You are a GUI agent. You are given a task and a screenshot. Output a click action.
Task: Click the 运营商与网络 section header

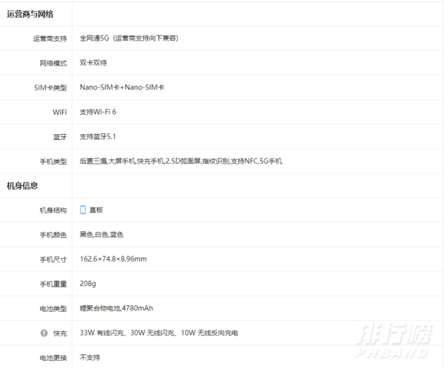(x=30, y=14)
